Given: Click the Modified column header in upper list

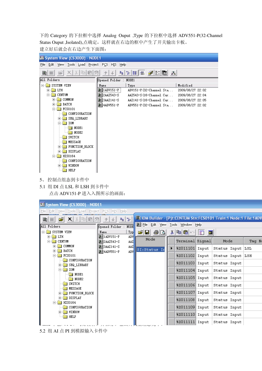Looking at the screenshot, I should (193, 86).
